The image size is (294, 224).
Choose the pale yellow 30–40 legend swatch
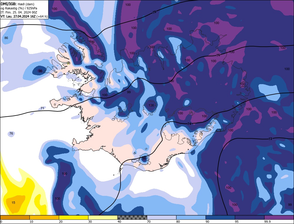click(x=103, y=218)
